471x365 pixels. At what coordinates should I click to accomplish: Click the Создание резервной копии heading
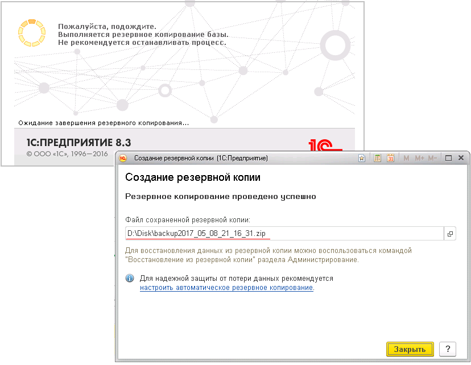point(192,177)
